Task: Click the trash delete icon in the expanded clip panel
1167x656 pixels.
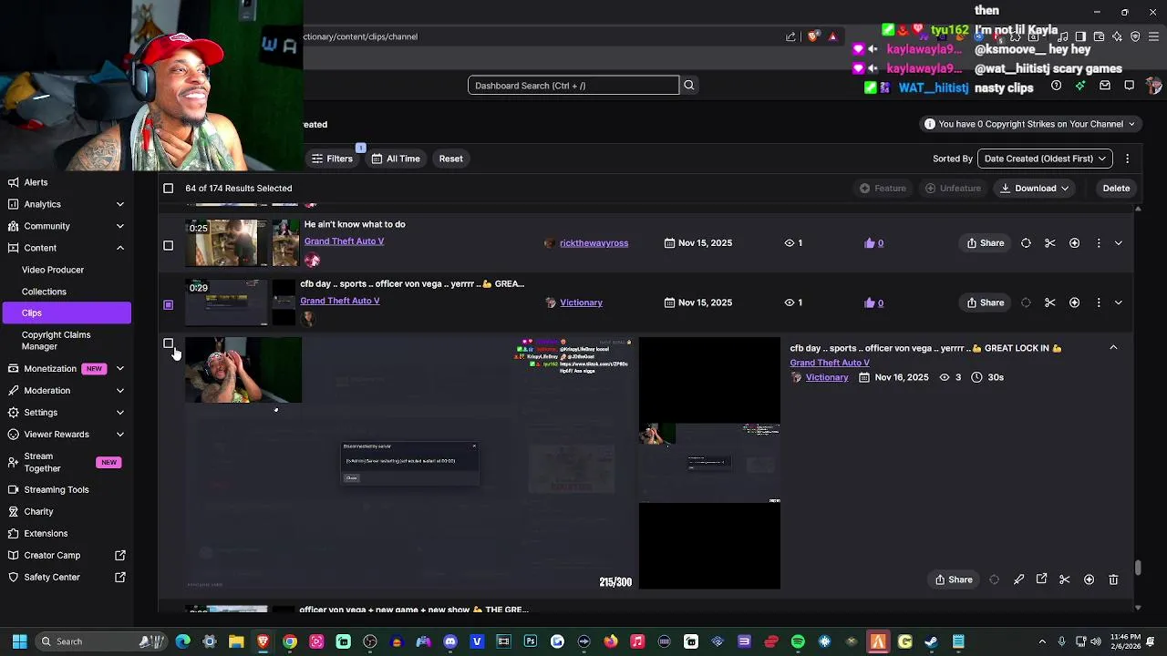Action: pos(1113,579)
